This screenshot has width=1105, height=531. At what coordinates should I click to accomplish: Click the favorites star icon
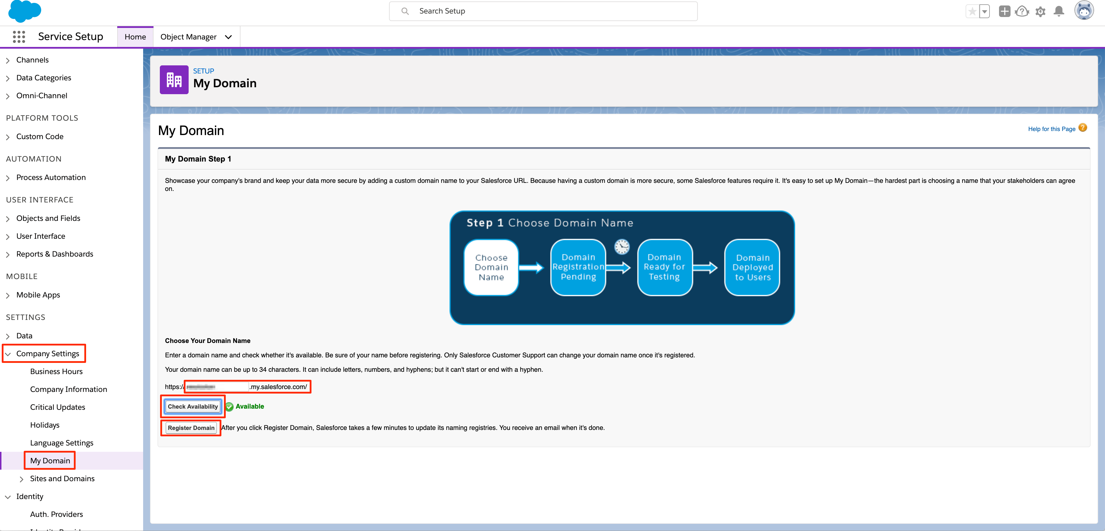coord(973,12)
